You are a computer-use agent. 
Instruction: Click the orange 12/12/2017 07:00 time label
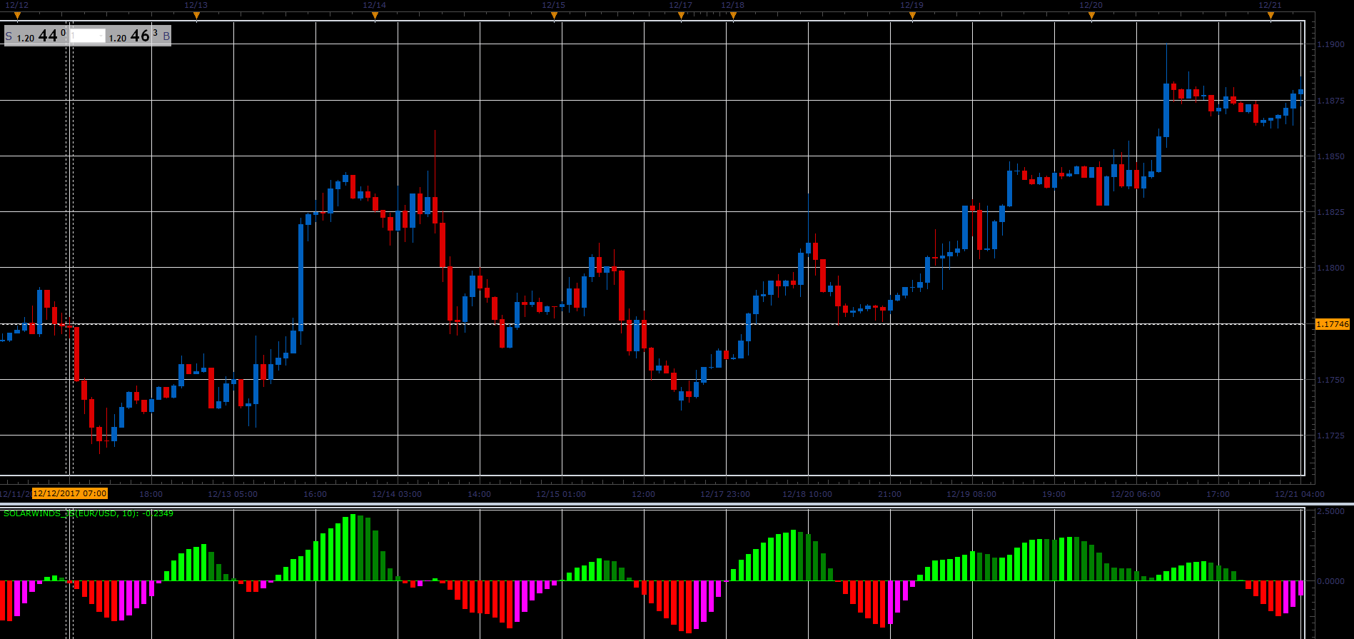pyautogui.click(x=70, y=493)
